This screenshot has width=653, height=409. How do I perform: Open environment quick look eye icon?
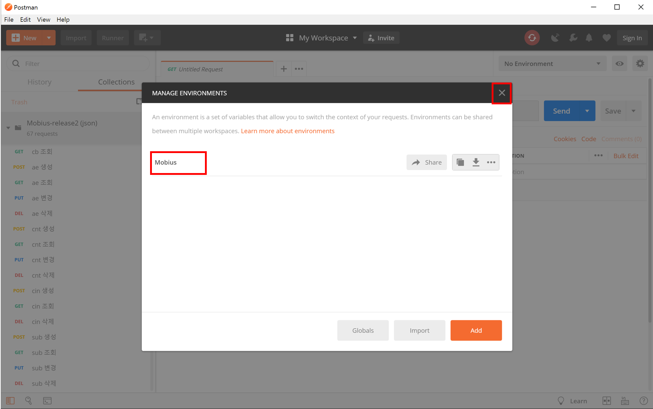click(x=620, y=64)
